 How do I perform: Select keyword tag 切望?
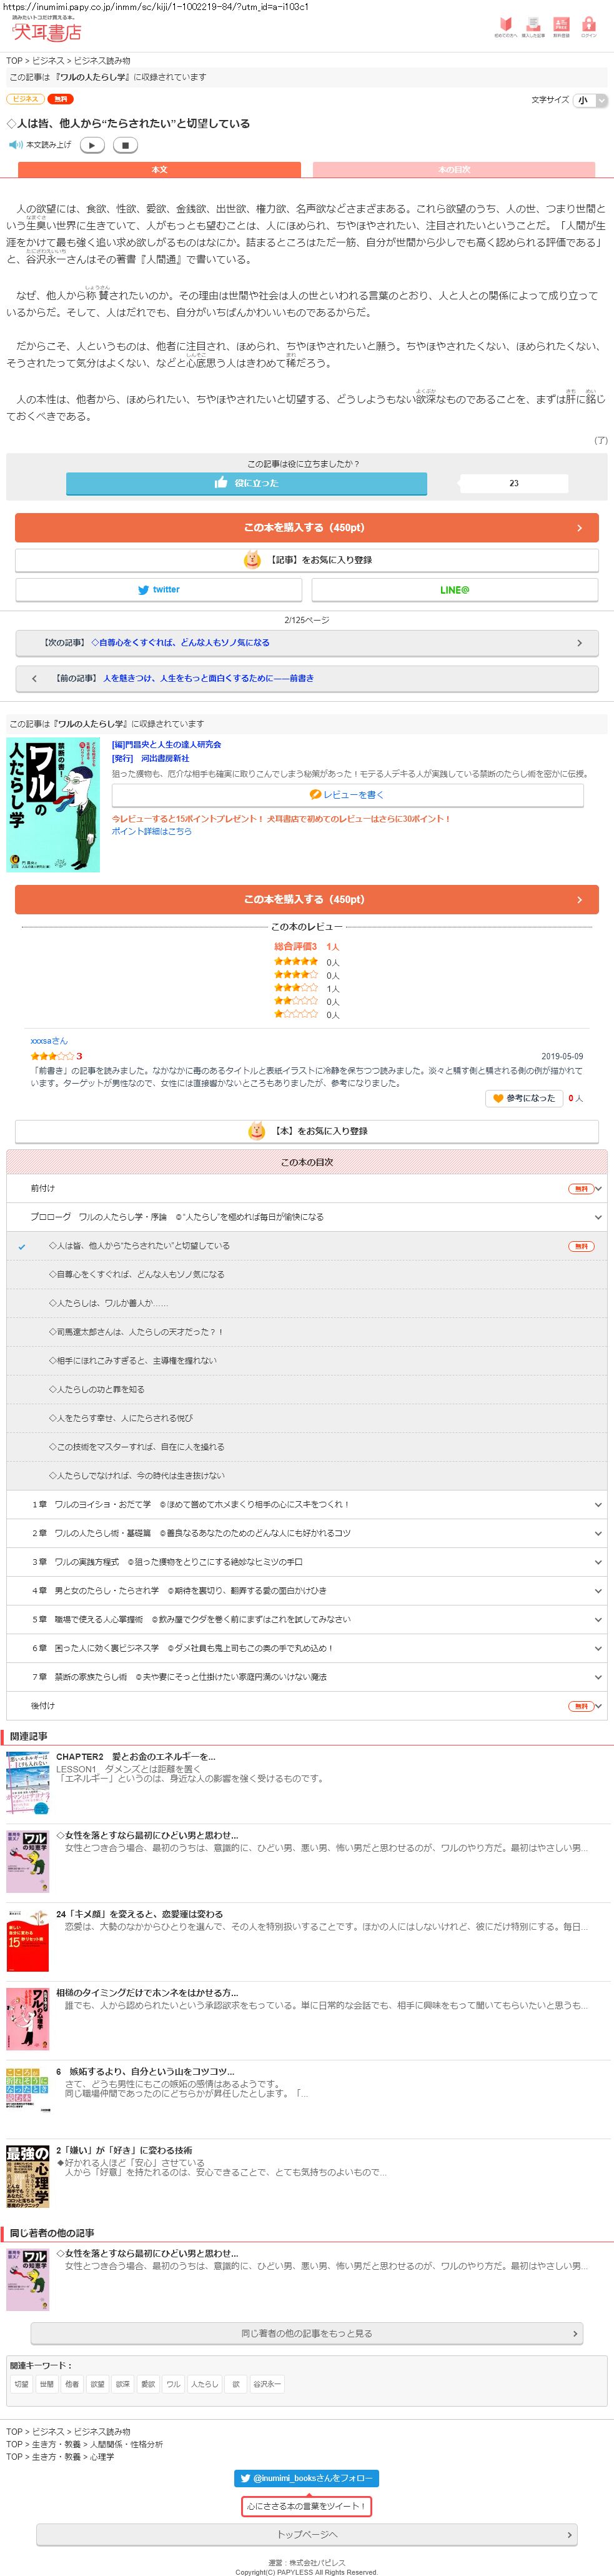click(21, 2384)
